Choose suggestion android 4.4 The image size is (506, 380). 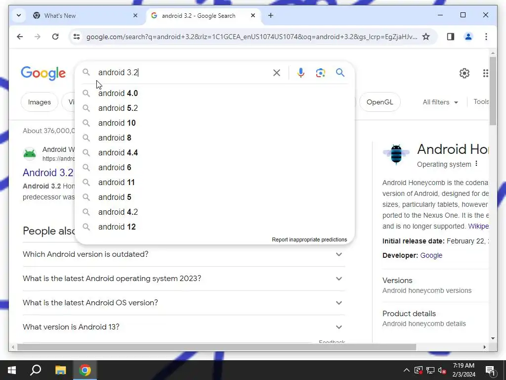tap(214, 152)
